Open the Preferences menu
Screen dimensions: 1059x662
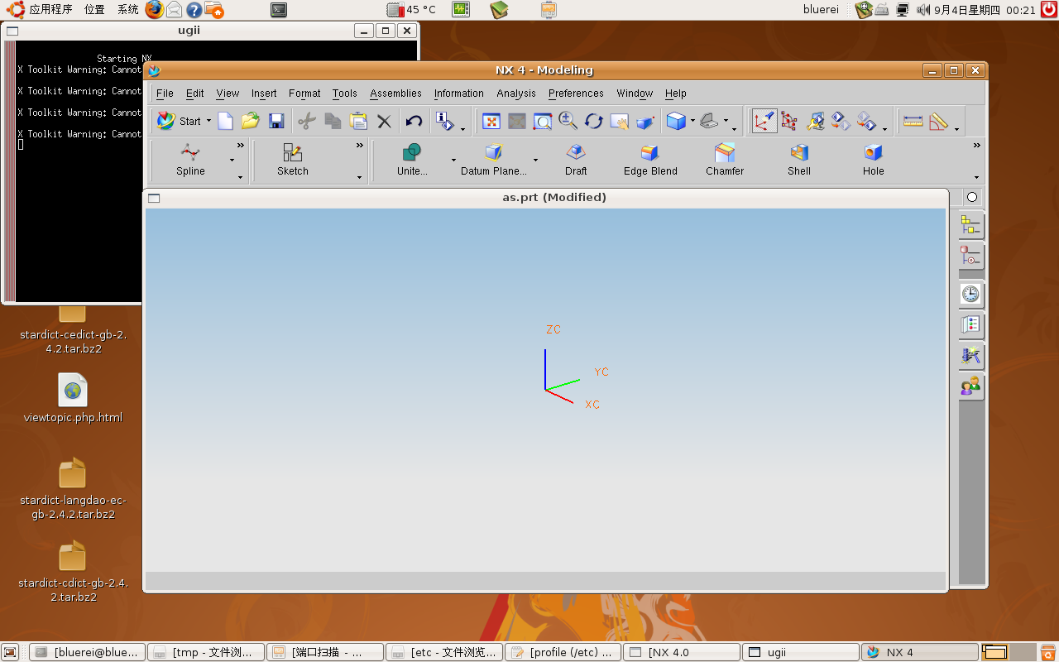click(x=576, y=94)
